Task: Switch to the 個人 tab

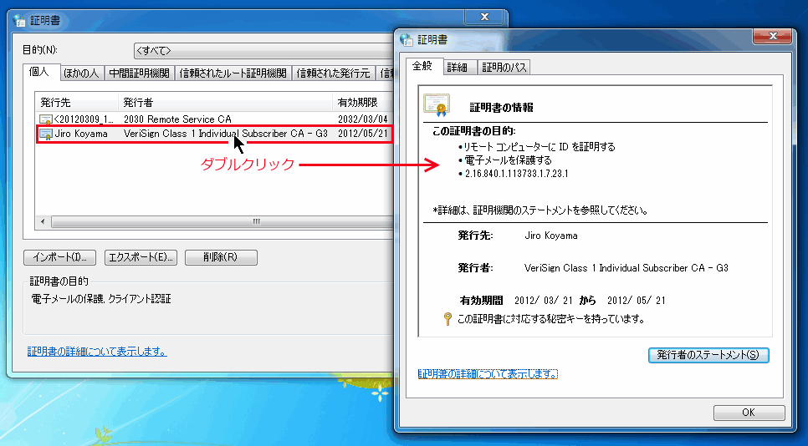Action: [x=39, y=72]
